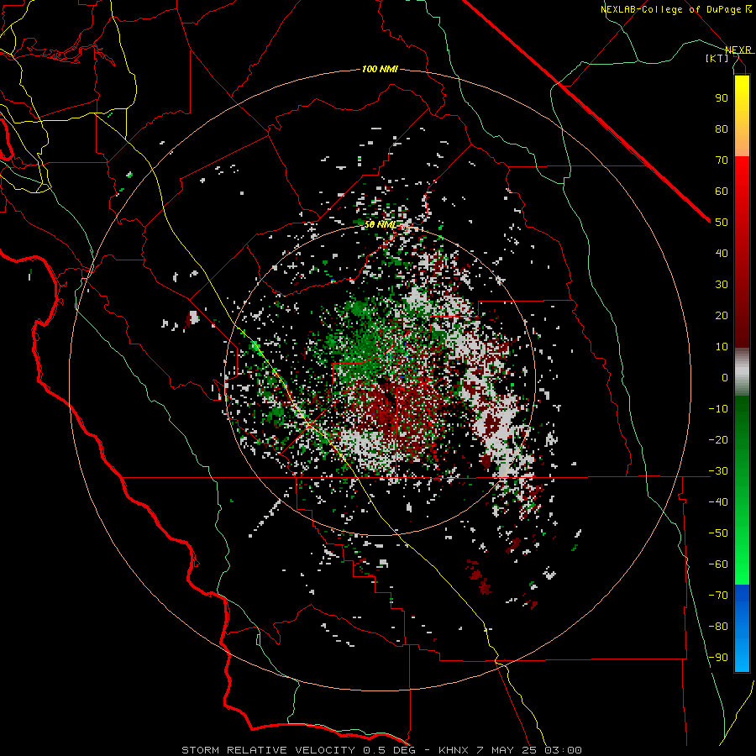This screenshot has width=756, height=756.
Task: Click the -40 value on velocity scale
Action: tap(718, 502)
